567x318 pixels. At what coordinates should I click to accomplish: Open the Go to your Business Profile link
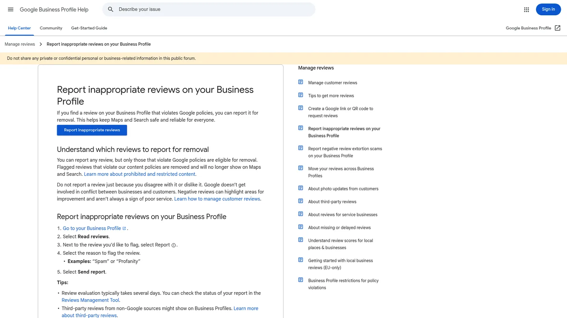click(94, 228)
